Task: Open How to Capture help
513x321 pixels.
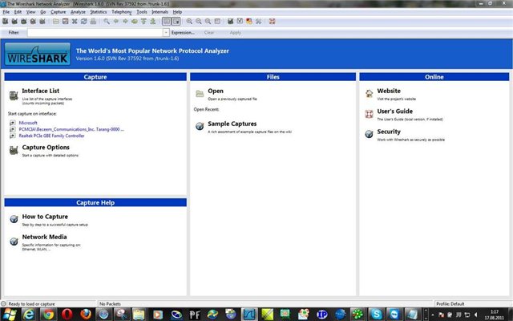Action: coord(45,217)
